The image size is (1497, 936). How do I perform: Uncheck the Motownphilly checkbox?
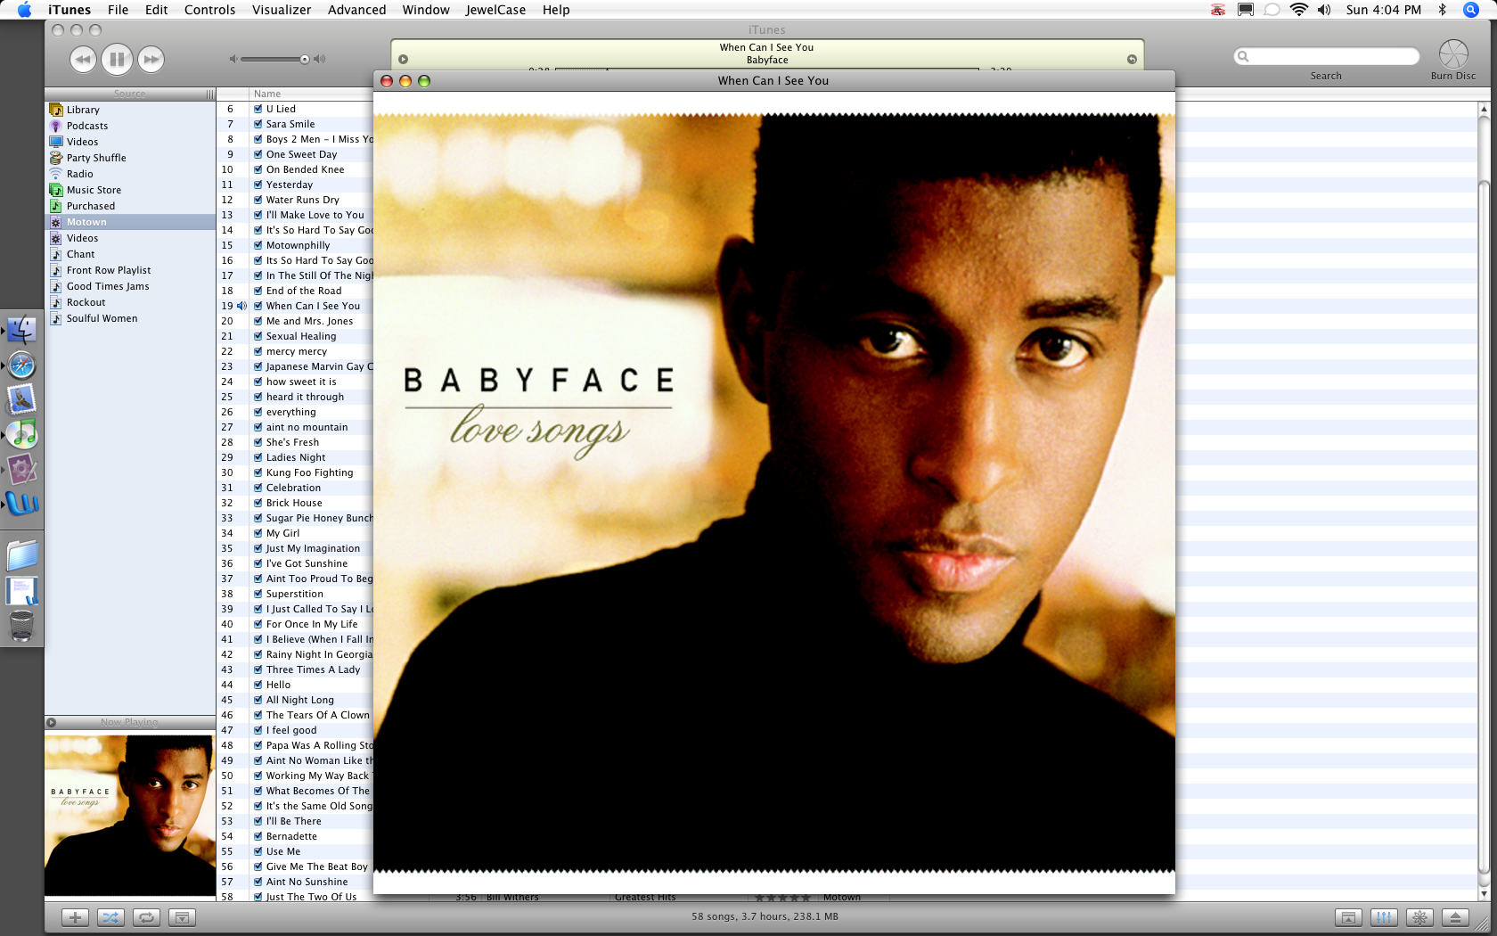[x=258, y=245]
